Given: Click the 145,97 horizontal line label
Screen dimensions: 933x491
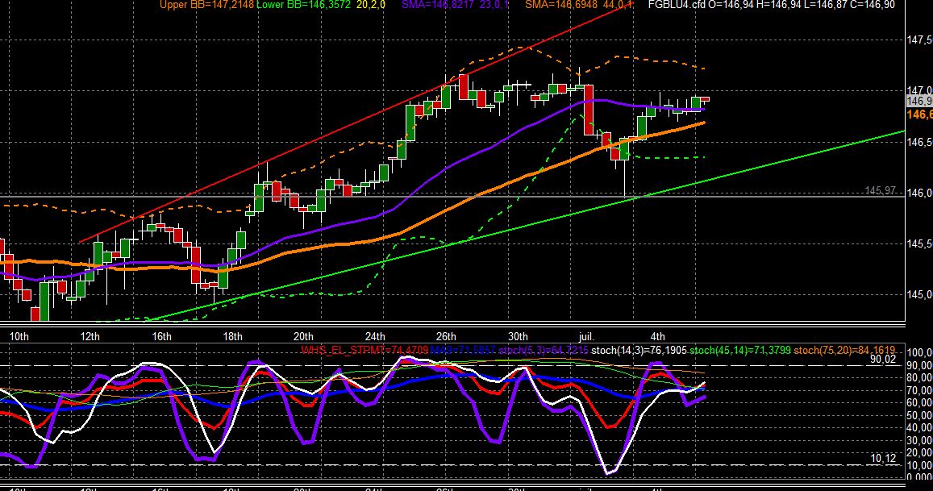Looking at the screenshot, I should [x=880, y=190].
